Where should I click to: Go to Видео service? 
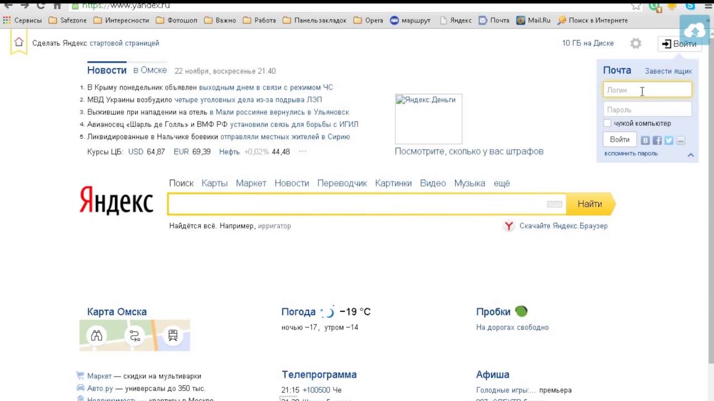(433, 183)
